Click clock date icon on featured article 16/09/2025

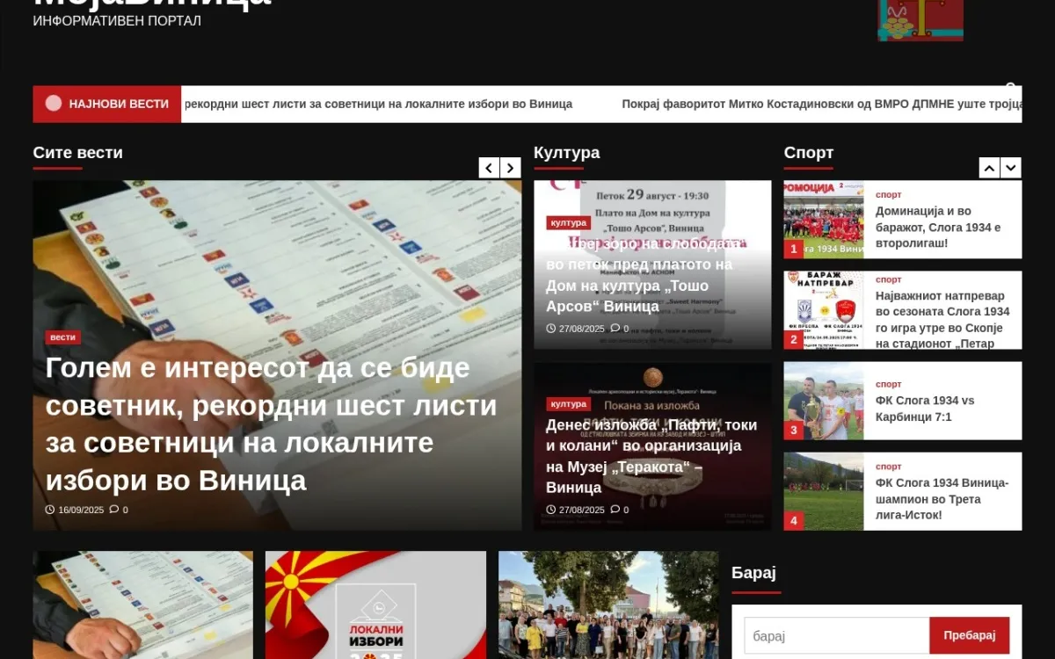(50, 510)
